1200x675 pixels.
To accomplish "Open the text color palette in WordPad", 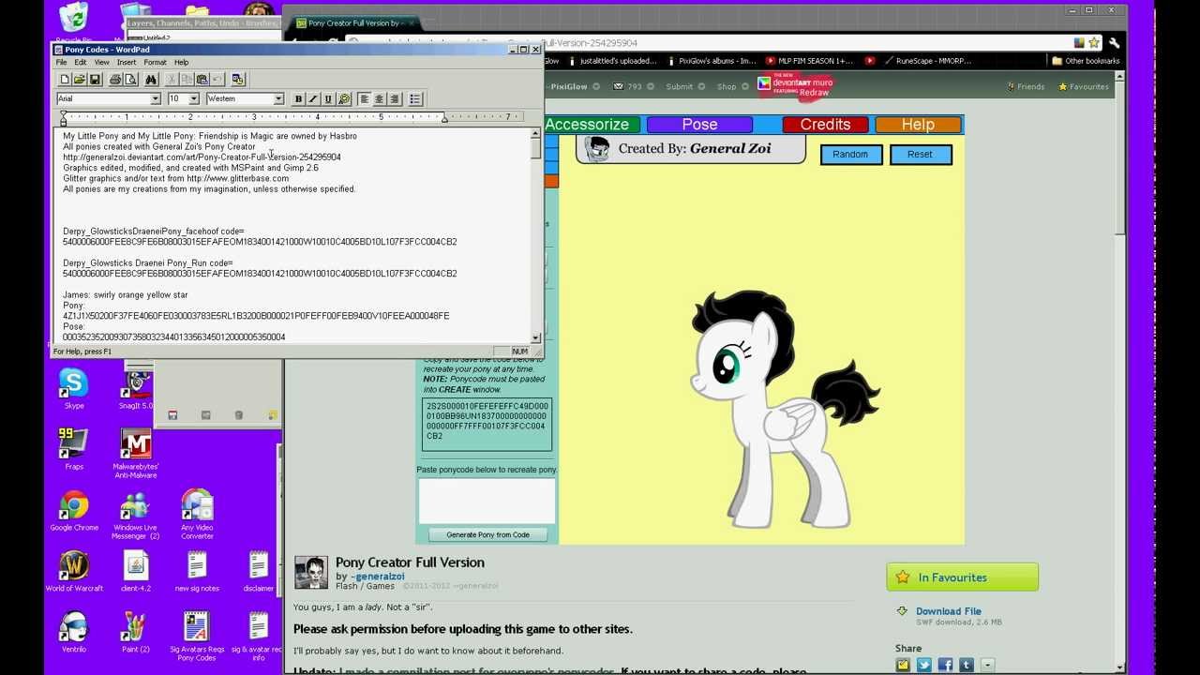I will point(344,99).
